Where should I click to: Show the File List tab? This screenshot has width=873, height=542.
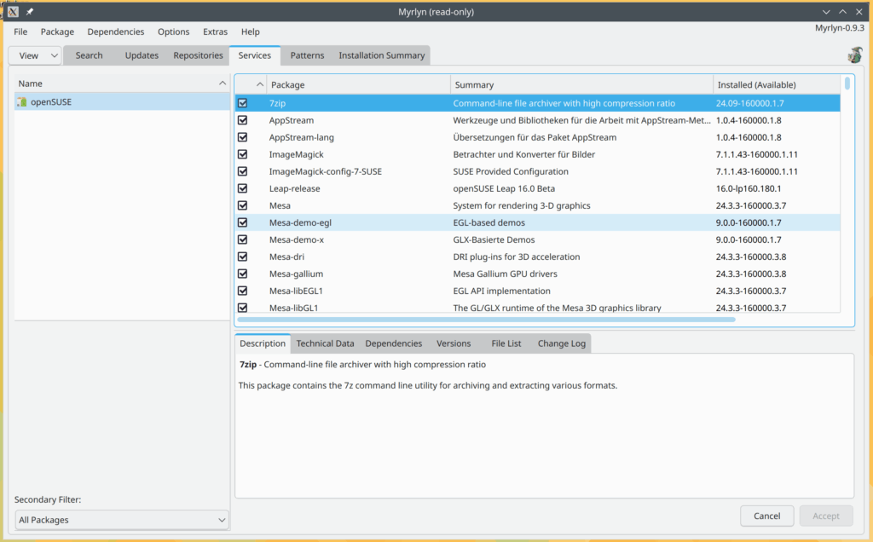click(x=506, y=343)
